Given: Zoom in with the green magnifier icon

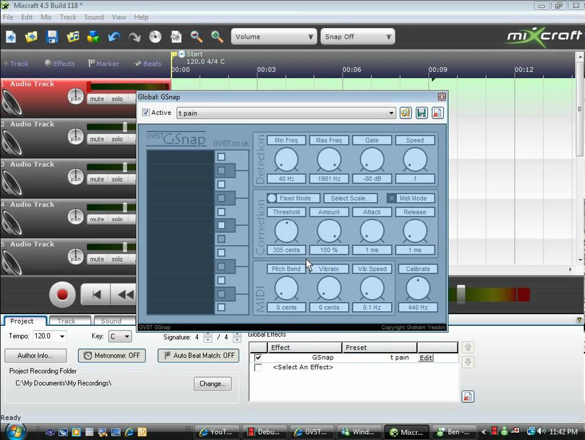Looking at the screenshot, I should pyautogui.click(x=217, y=37).
